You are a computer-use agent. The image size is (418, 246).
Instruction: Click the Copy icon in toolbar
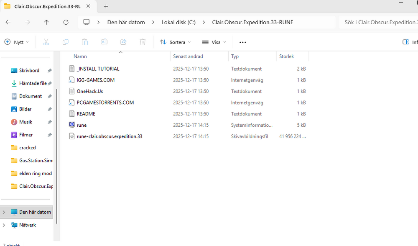(x=65, y=42)
